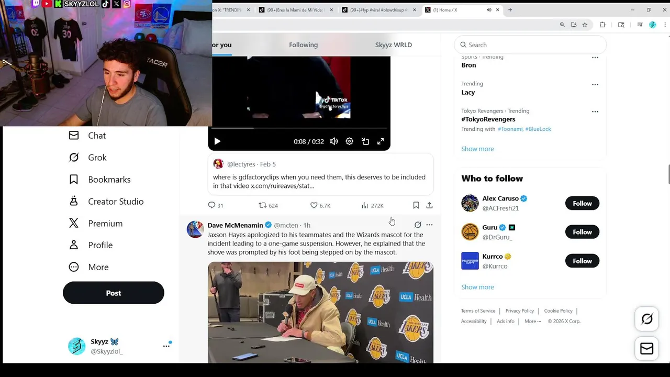The height and width of the screenshot is (377, 670).
Task: Play the TikTok video in the post
Action: pyautogui.click(x=217, y=141)
